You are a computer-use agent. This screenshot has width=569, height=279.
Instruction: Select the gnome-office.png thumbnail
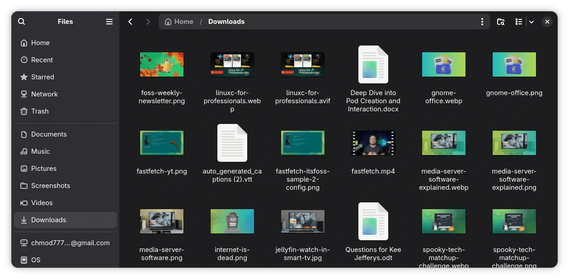click(x=514, y=64)
